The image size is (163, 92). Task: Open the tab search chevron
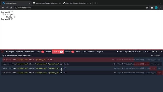160,3
